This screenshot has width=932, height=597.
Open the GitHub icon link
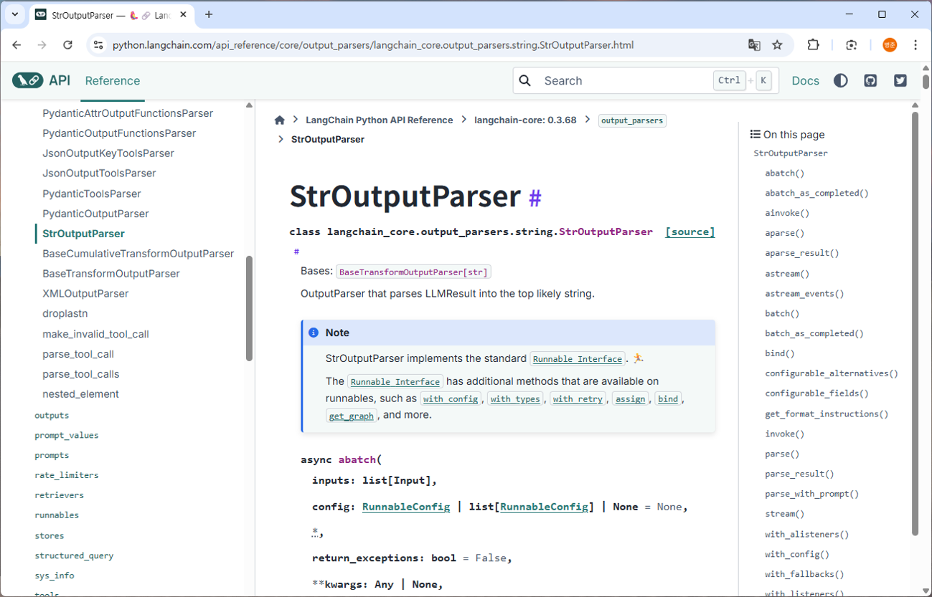pos(870,80)
